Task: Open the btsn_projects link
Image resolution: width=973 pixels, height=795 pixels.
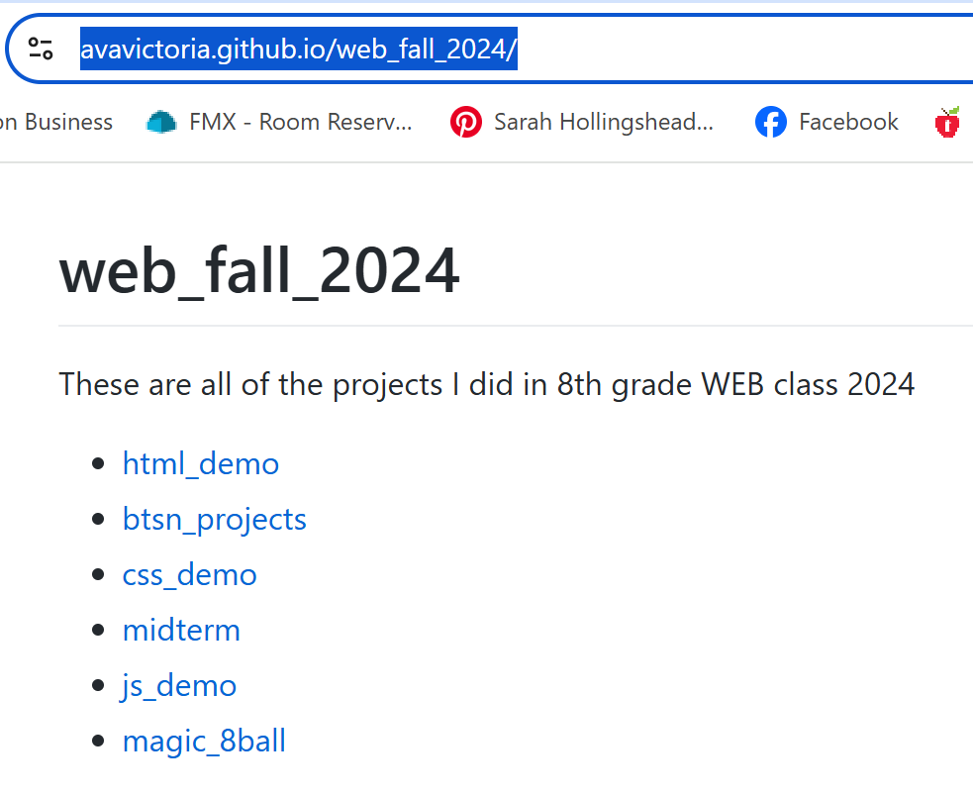Action: pyautogui.click(x=214, y=520)
